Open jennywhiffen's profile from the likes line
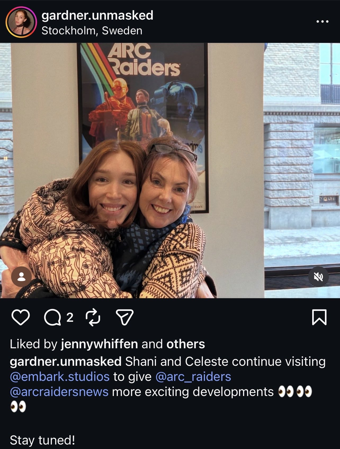The height and width of the screenshot is (449, 340). [100, 344]
